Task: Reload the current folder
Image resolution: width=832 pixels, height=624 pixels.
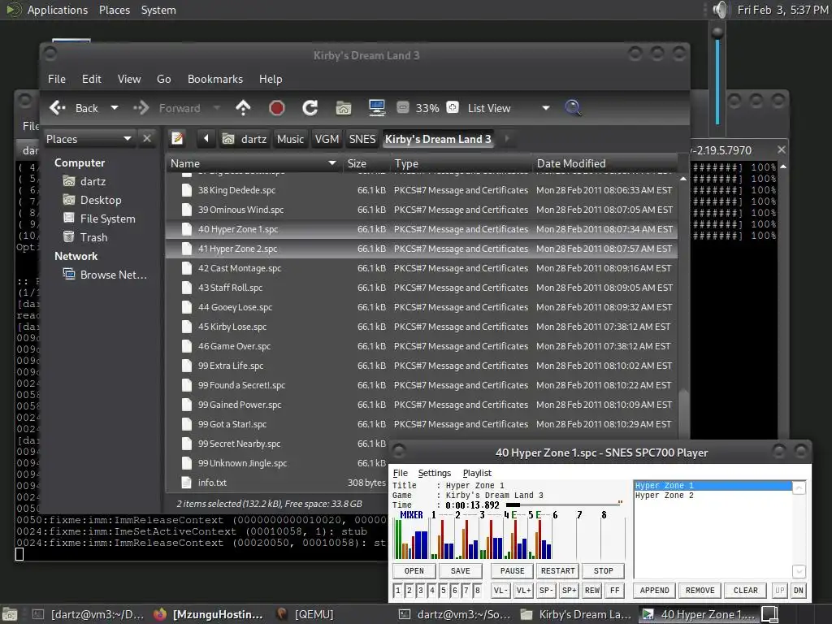Action: point(310,108)
